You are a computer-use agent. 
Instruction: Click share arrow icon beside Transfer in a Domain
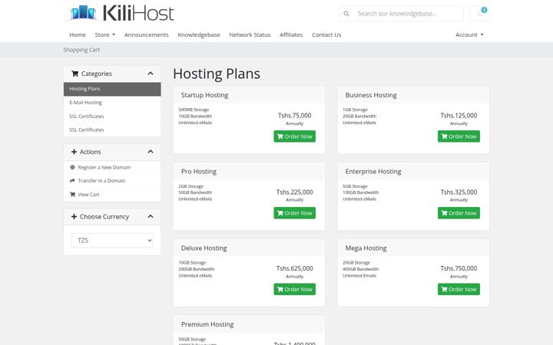(x=72, y=181)
